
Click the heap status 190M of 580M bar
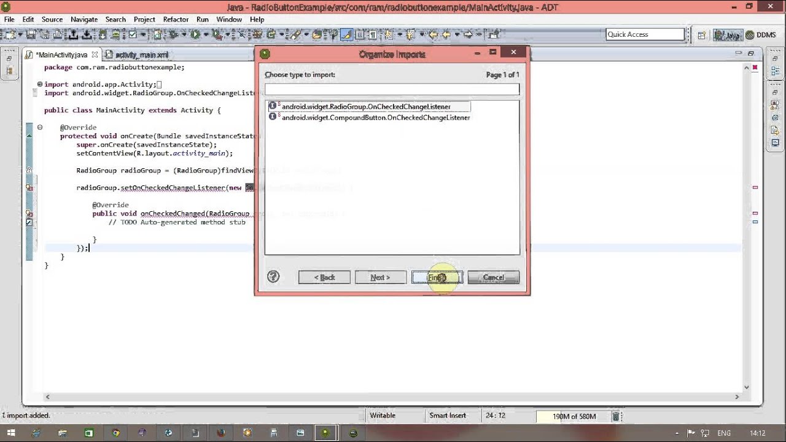pyautogui.click(x=574, y=416)
